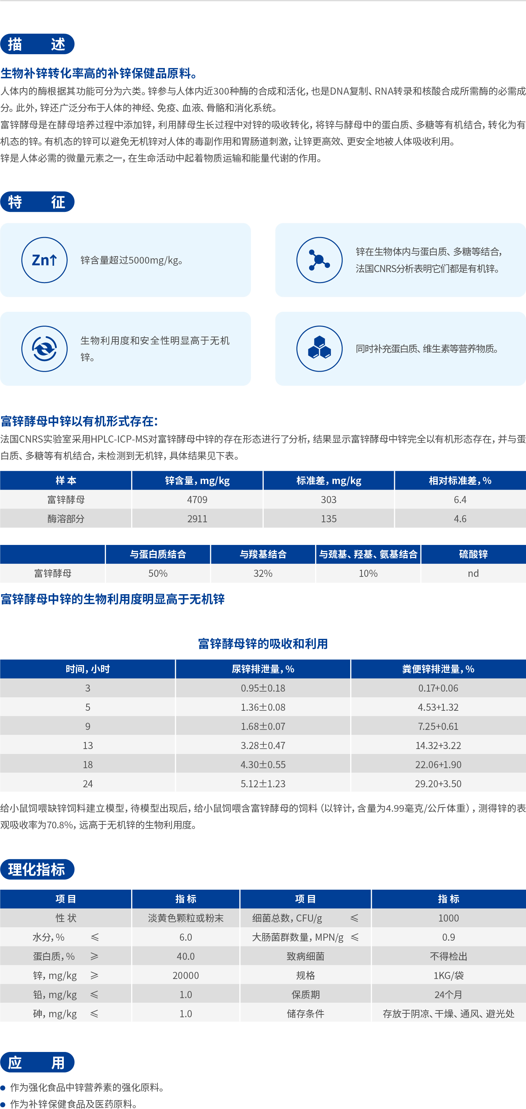Click the text 同时补充蛋白质、维生素等营养物质
This screenshot has height=1109, width=526.
tap(427, 349)
